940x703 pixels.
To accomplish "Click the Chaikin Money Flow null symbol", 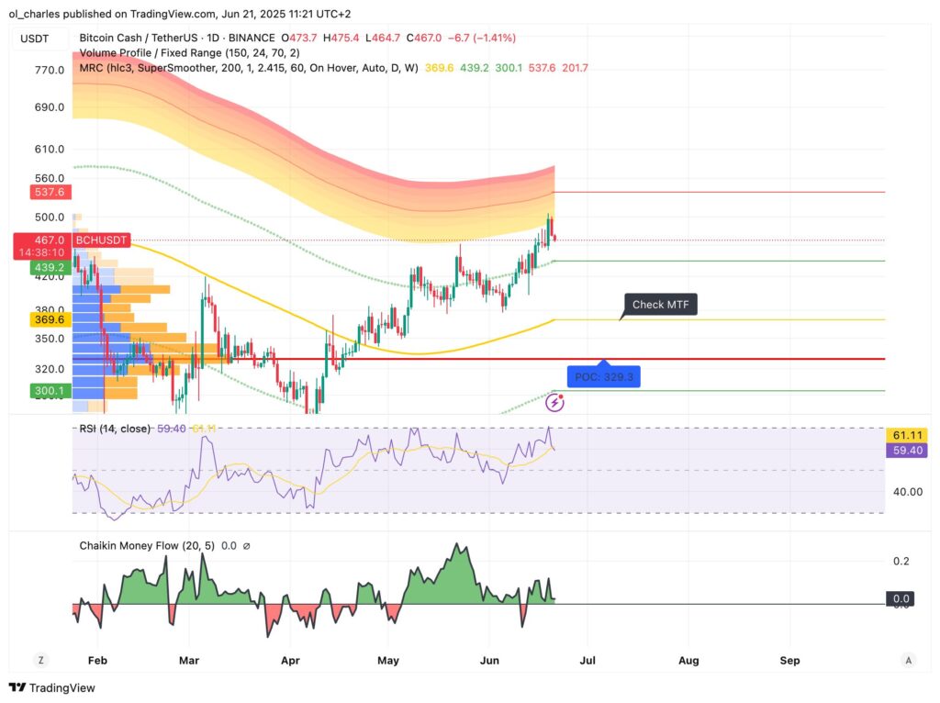I will click(246, 546).
